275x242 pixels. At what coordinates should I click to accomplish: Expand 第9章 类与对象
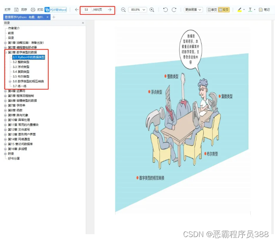coord(5,115)
